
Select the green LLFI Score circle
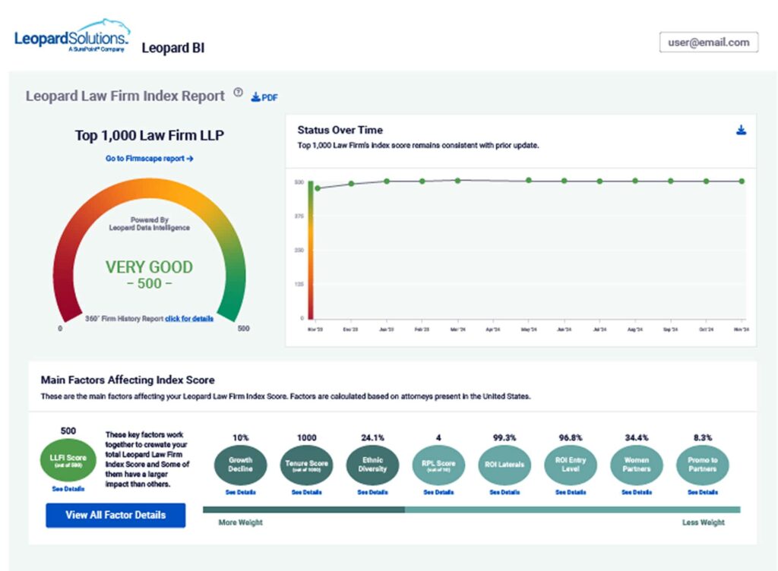click(x=68, y=459)
